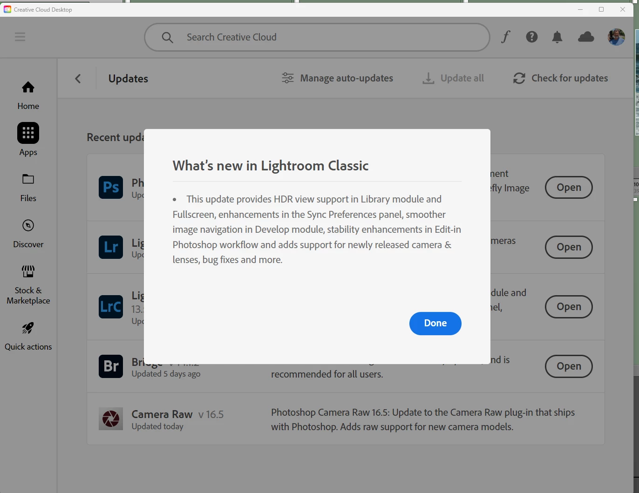
Task: Open Photoshop via its Open button
Action: tap(569, 187)
